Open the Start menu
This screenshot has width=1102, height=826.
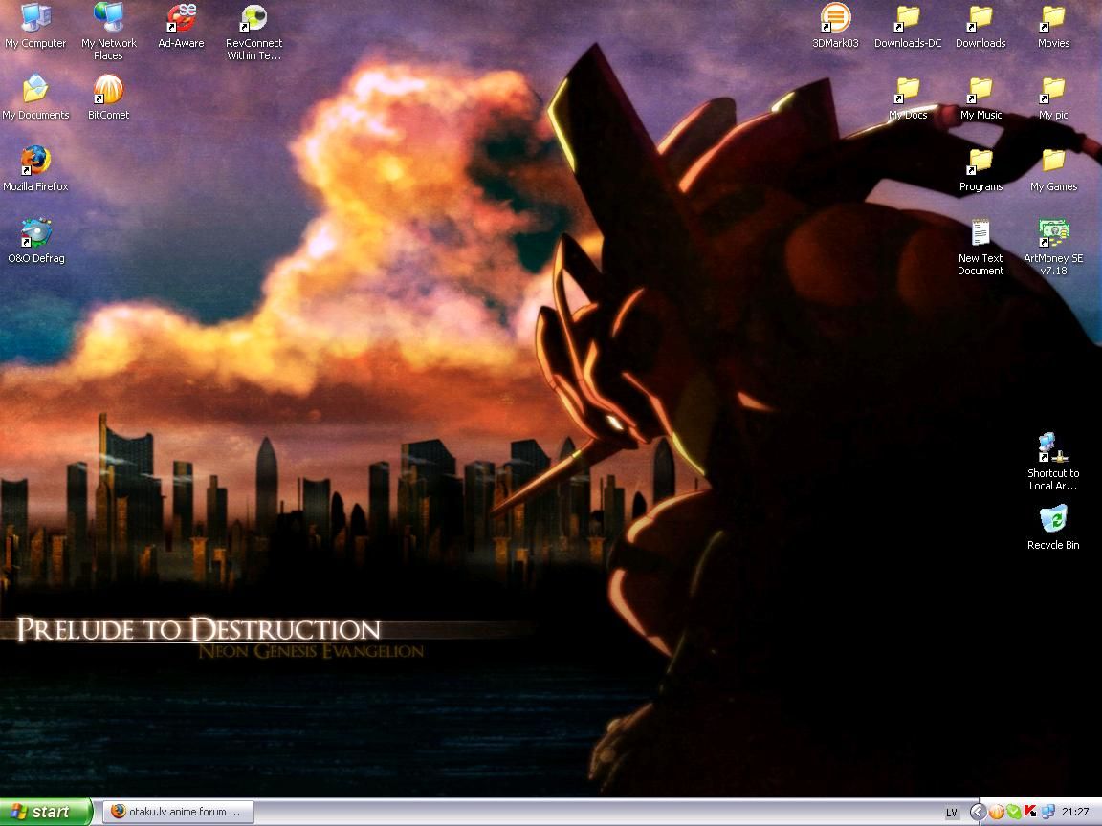[x=46, y=812]
